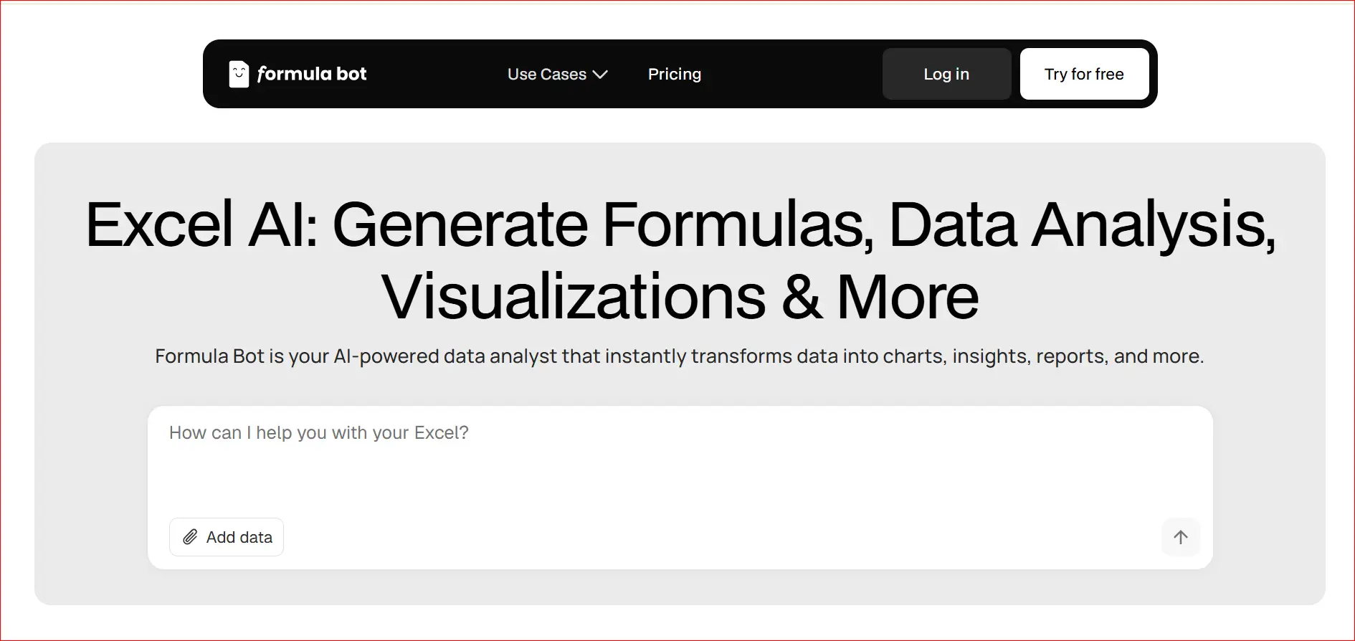1355x641 pixels.
Task: Click the formula bot wordmark text
Action: coord(312,75)
